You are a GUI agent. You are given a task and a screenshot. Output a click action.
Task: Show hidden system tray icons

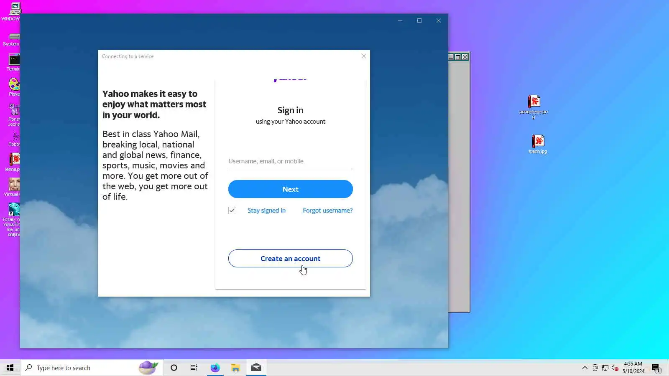coord(585,368)
